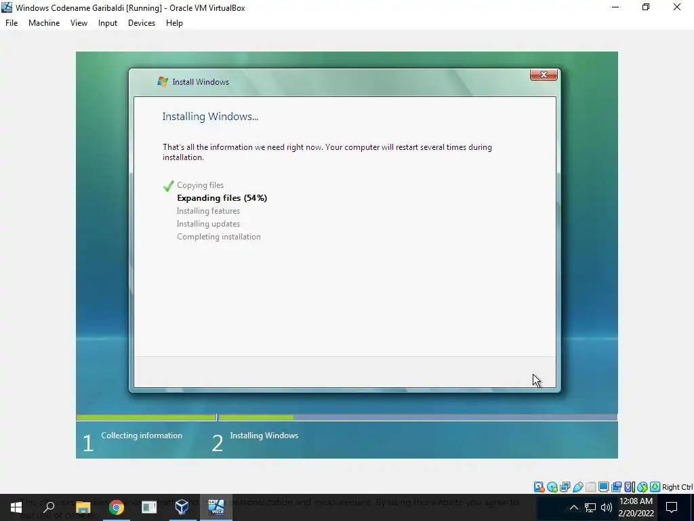Image resolution: width=694 pixels, height=521 pixels.
Task: Open File Explorer from the taskbar
Action: [83, 507]
